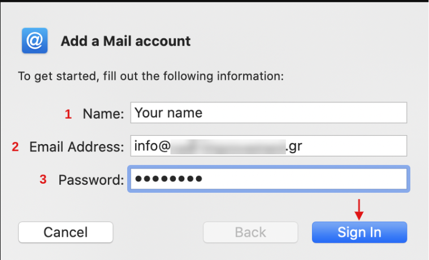Click the "To get started" instruction text
The image size is (429, 260).
pos(151,76)
